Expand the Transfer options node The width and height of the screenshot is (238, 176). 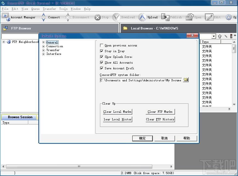[x=44, y=50]
